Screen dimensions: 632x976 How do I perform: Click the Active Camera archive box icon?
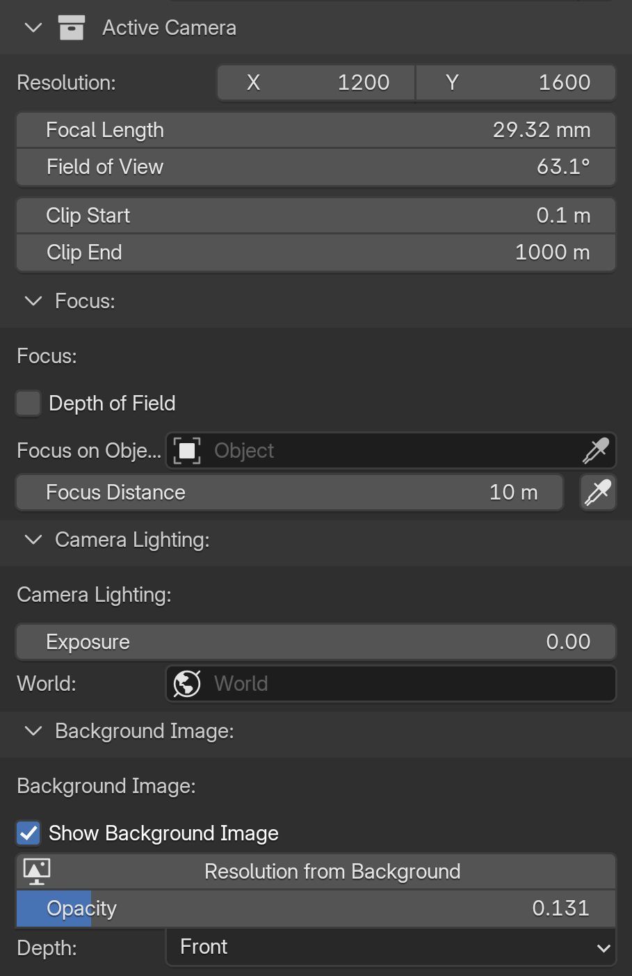pos(72,28)
